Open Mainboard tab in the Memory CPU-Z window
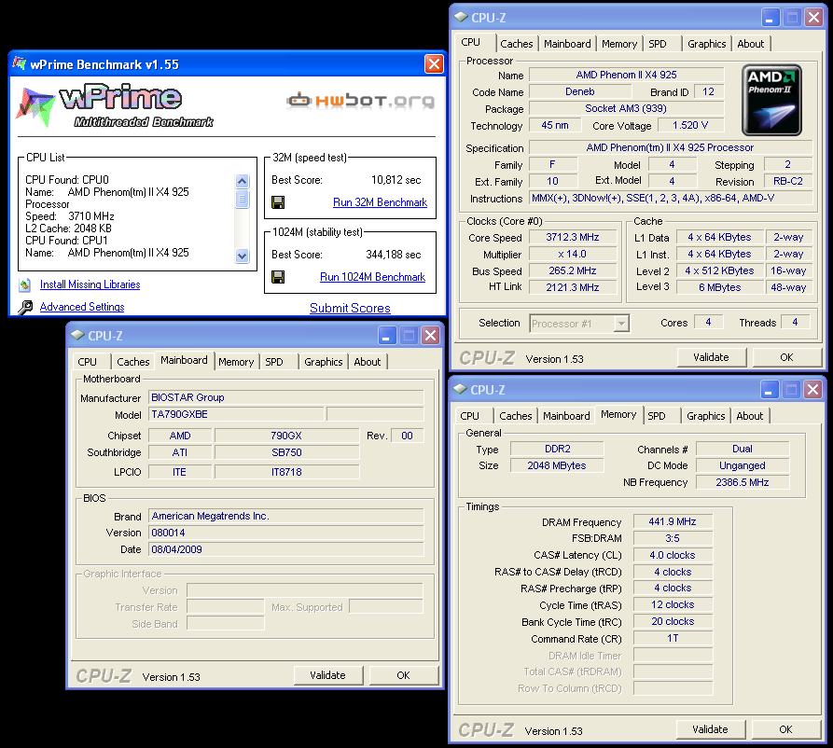Screen dimensions: 833x748 click(566, 416)
